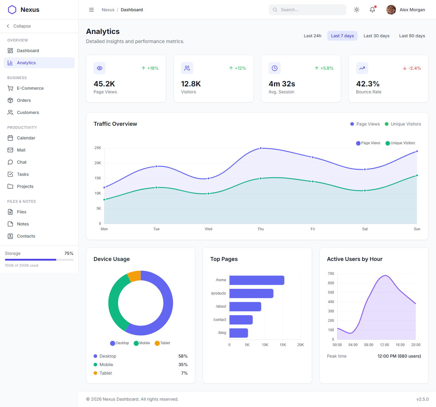Click the /home bar in Top Pages
This screenshot has width=436, height=407.
click(257, 280)
